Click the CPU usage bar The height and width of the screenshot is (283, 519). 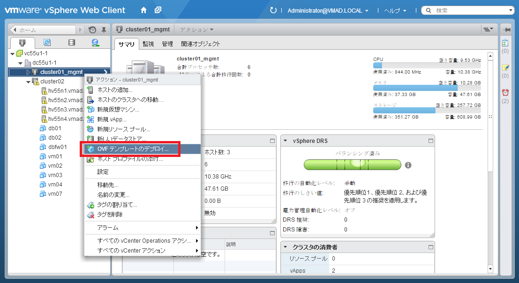pyautogui.click(x=427, y=66)
